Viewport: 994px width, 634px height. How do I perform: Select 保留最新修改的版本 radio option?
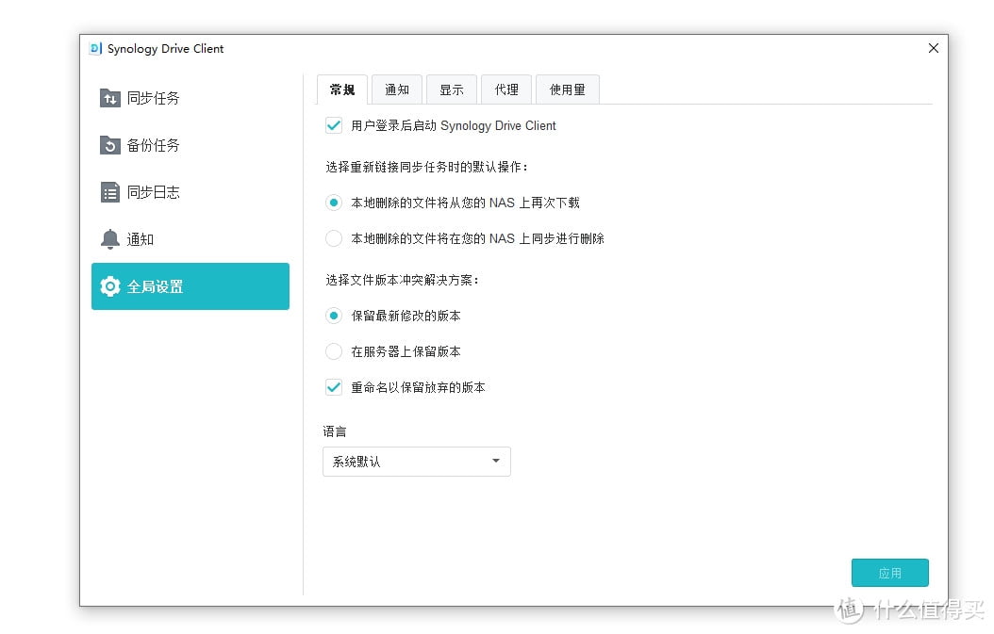pos(334,316)
